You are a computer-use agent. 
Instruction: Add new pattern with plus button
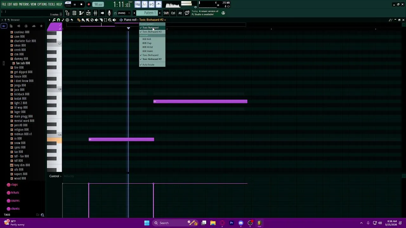(160, 13)
